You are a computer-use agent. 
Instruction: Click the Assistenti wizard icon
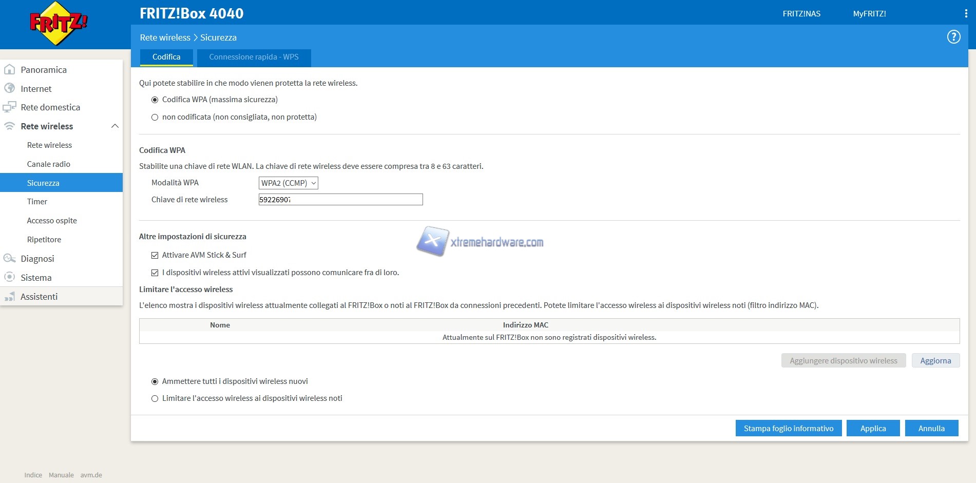9,297
